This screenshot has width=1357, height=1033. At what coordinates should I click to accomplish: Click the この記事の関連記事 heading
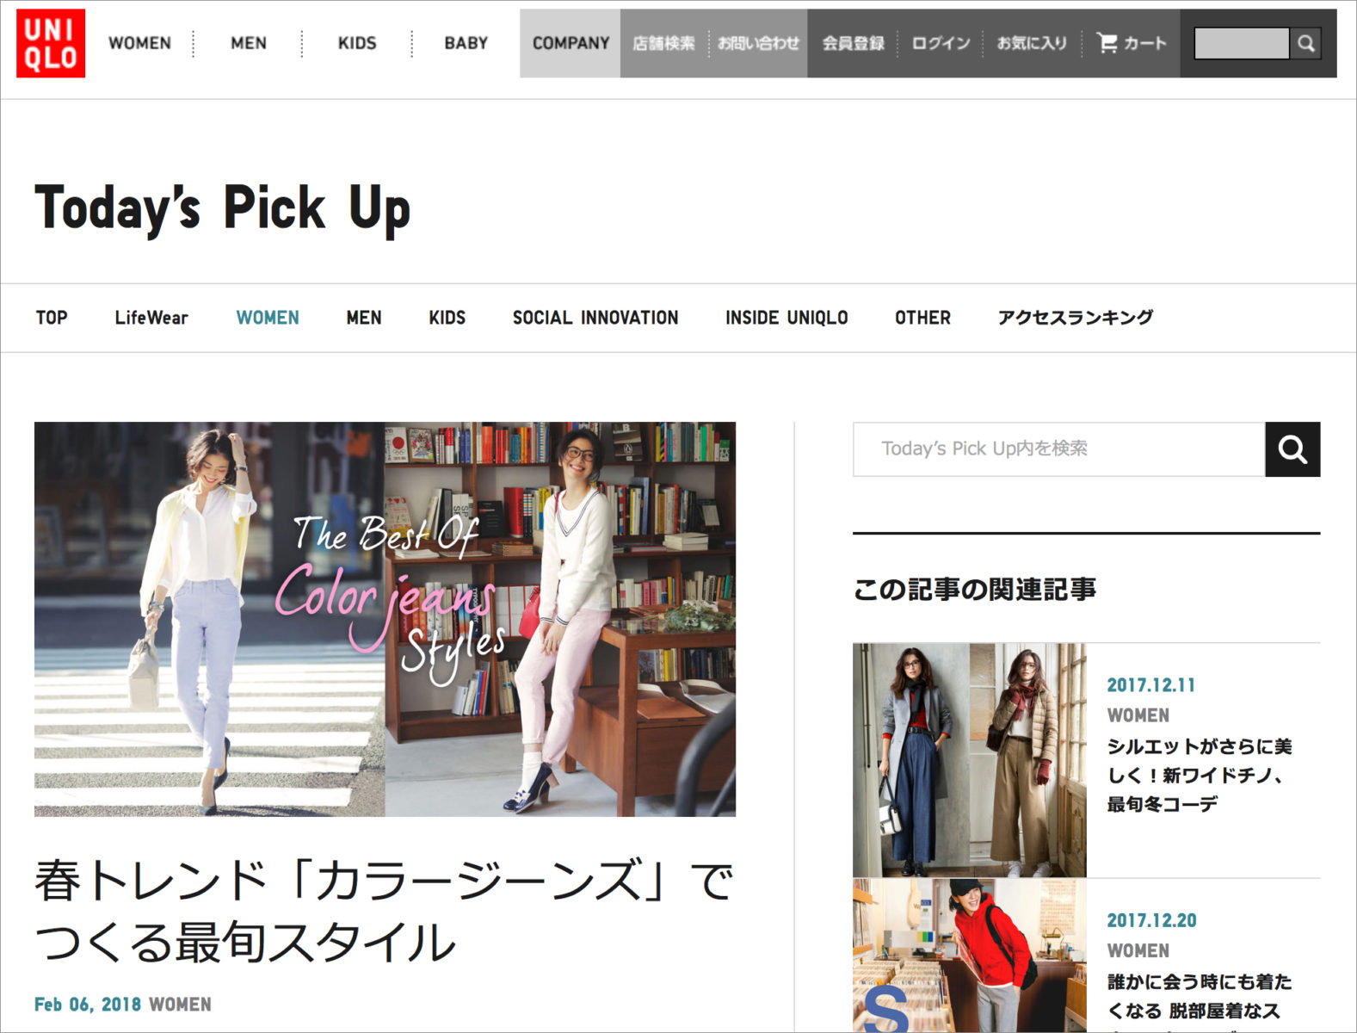click(975, 590)
